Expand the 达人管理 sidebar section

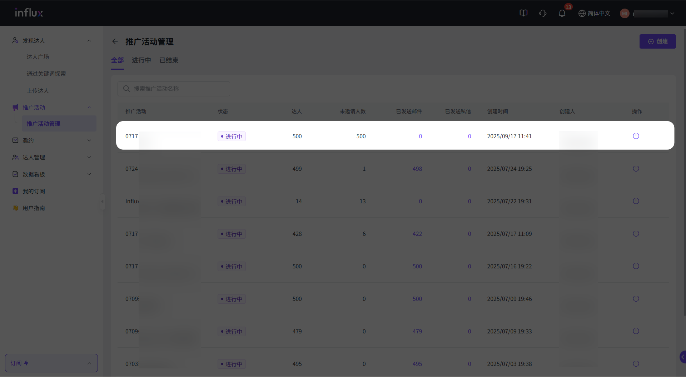pos(52,157)
